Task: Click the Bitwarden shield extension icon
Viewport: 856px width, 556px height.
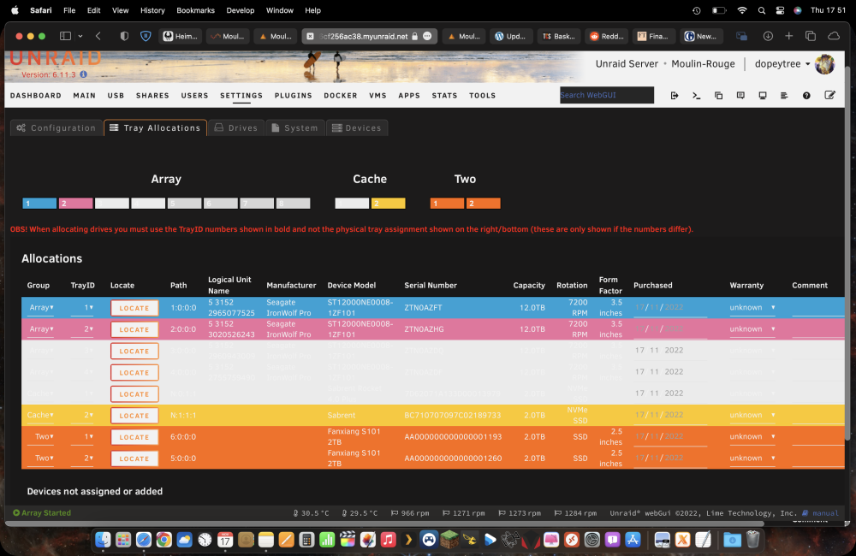Action: click(x=146, y=36)
